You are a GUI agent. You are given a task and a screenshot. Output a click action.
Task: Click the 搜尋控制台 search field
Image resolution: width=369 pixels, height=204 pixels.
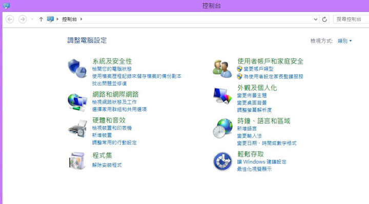tap(351, 19)
